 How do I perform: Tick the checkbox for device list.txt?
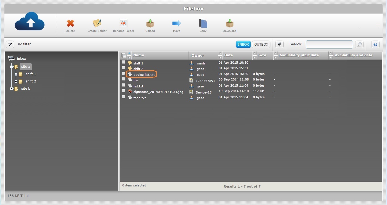pos(123,73)
